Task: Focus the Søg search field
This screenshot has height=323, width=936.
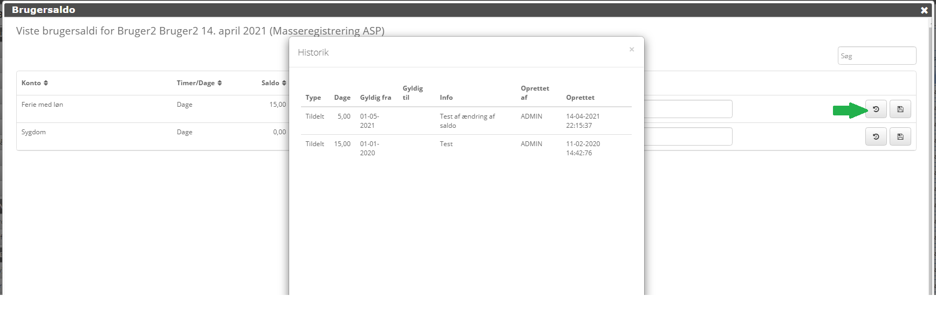Action: pyautogui.click(x=876, y=56)
